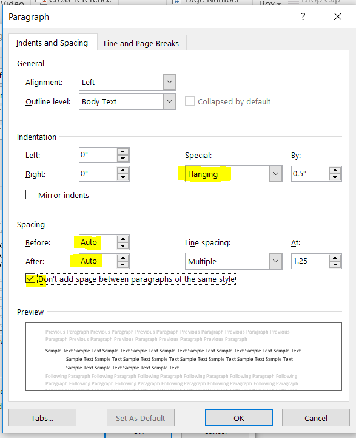Viewport: 356px width, 438px height.
Task: Decrease the line spacing At value
Action: tap(335, 264)
